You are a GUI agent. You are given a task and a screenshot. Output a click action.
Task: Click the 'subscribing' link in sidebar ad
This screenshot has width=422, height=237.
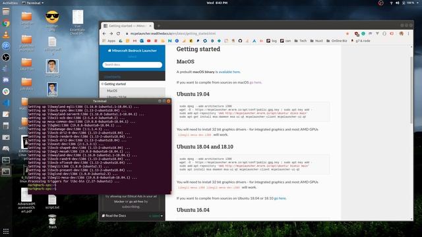pyautogui.click(x=131, y=207)
